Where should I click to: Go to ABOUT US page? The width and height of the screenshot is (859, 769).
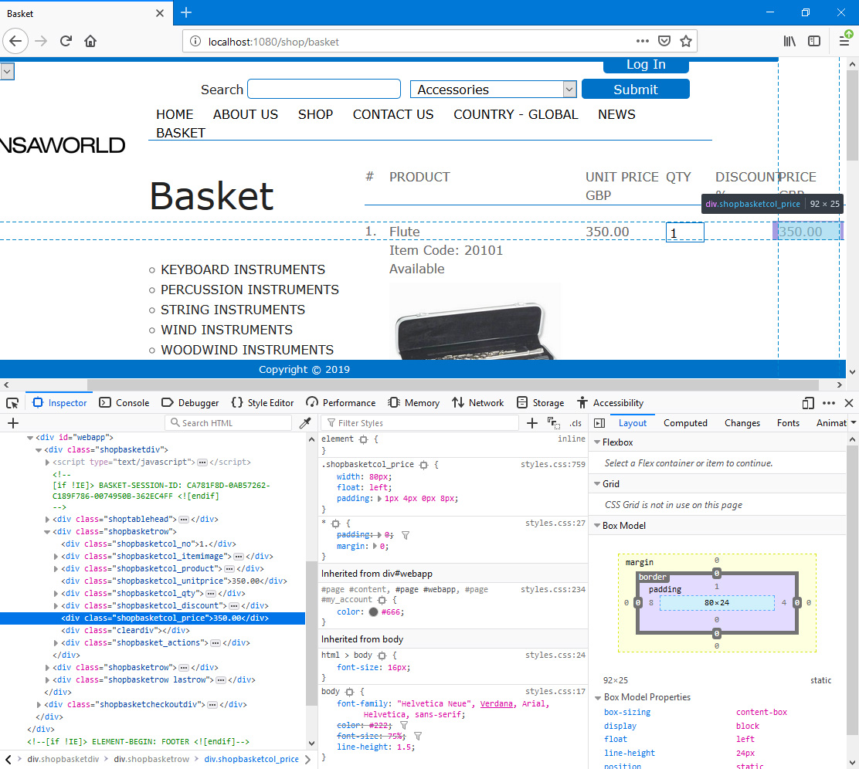click(246, 114)
